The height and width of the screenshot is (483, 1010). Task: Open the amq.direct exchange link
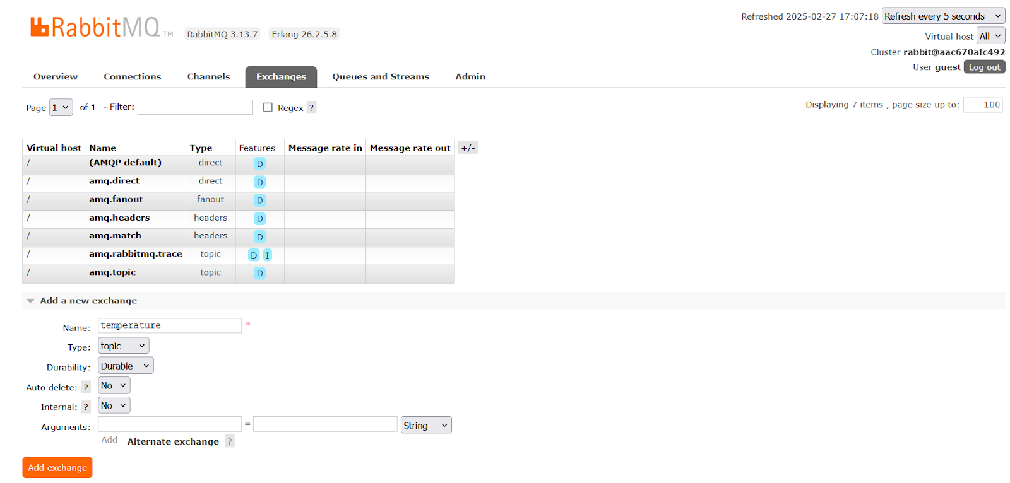(x=114, y=181)
